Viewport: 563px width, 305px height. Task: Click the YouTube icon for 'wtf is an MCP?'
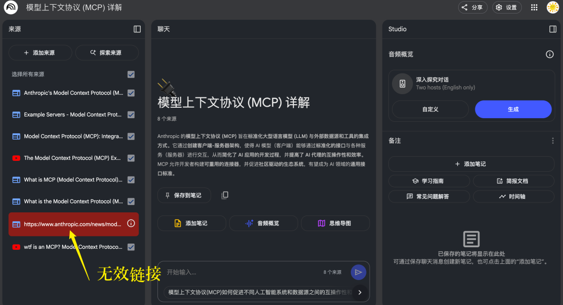coord(16,247)
